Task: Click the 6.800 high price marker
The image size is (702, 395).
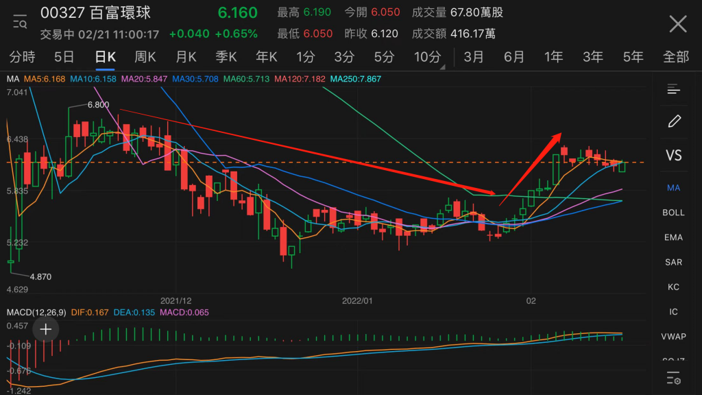Action: [x=98, y=105]
